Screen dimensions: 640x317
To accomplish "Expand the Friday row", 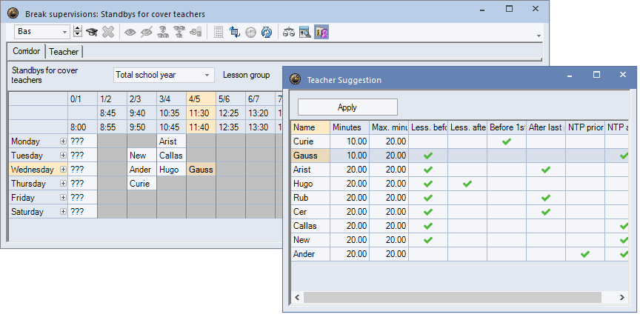I will [63, 198].
